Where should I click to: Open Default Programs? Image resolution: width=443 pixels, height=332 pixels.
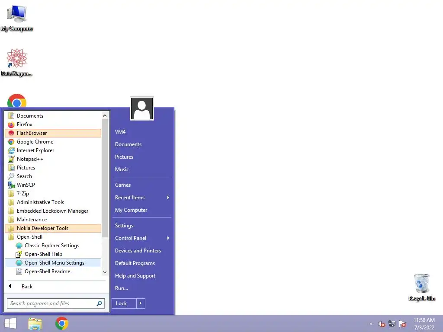click(142, 263)
